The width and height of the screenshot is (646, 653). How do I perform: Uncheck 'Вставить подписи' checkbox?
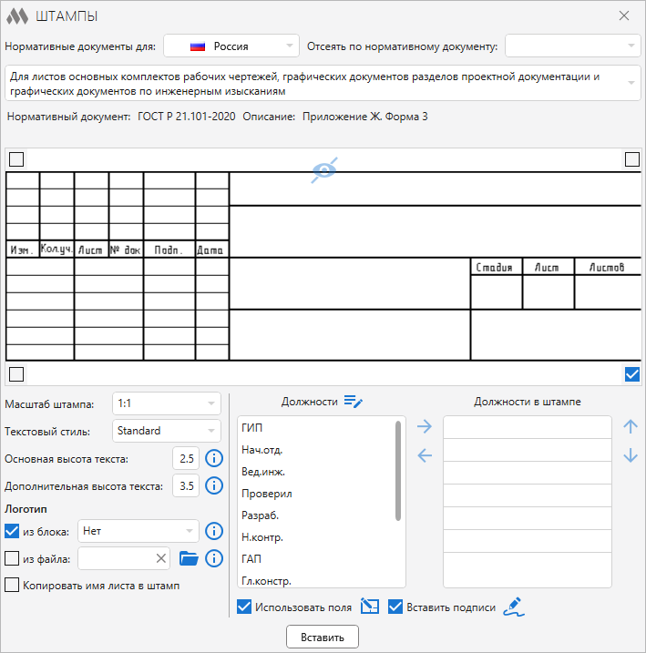[x=395, y=607]
